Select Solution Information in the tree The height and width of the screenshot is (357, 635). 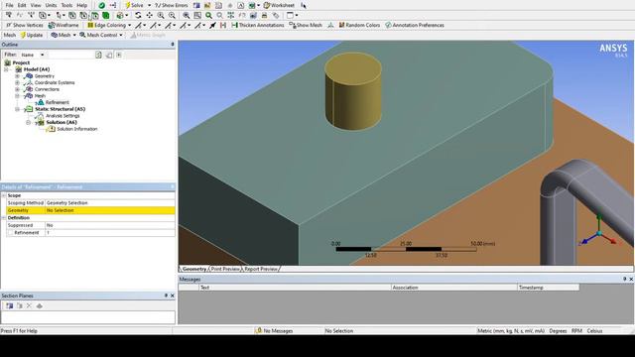(x=77, y=129)
